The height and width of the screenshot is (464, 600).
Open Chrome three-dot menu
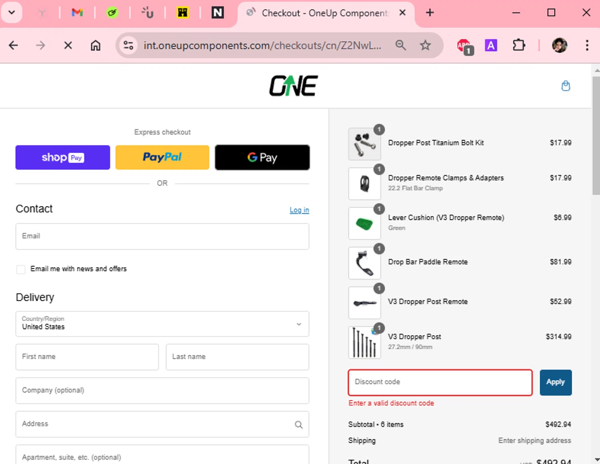coord(587,45)
